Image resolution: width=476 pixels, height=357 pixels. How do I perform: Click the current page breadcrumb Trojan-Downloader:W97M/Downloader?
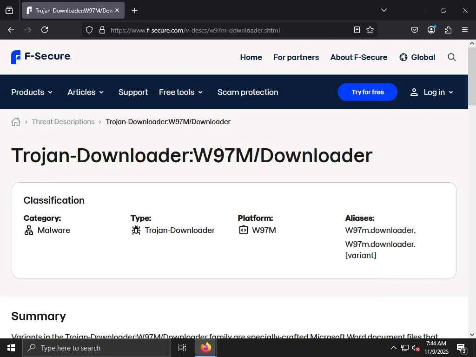click(168, 122)
